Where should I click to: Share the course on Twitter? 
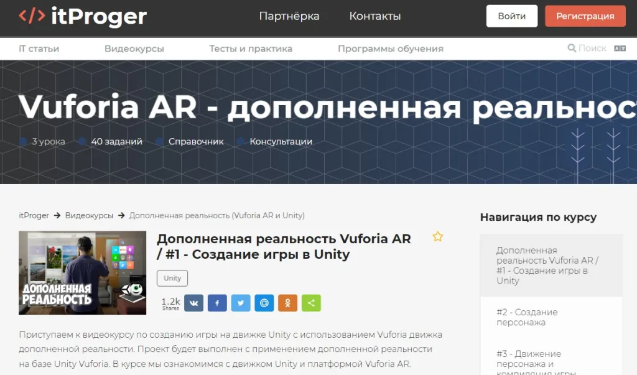(x=241, y=303)
